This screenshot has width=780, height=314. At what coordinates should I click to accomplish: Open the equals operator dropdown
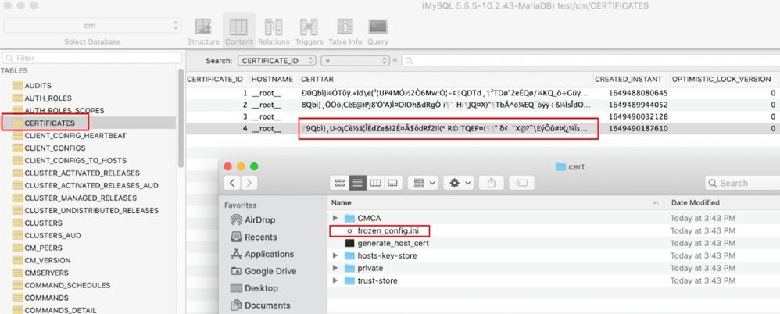(355, 61)
